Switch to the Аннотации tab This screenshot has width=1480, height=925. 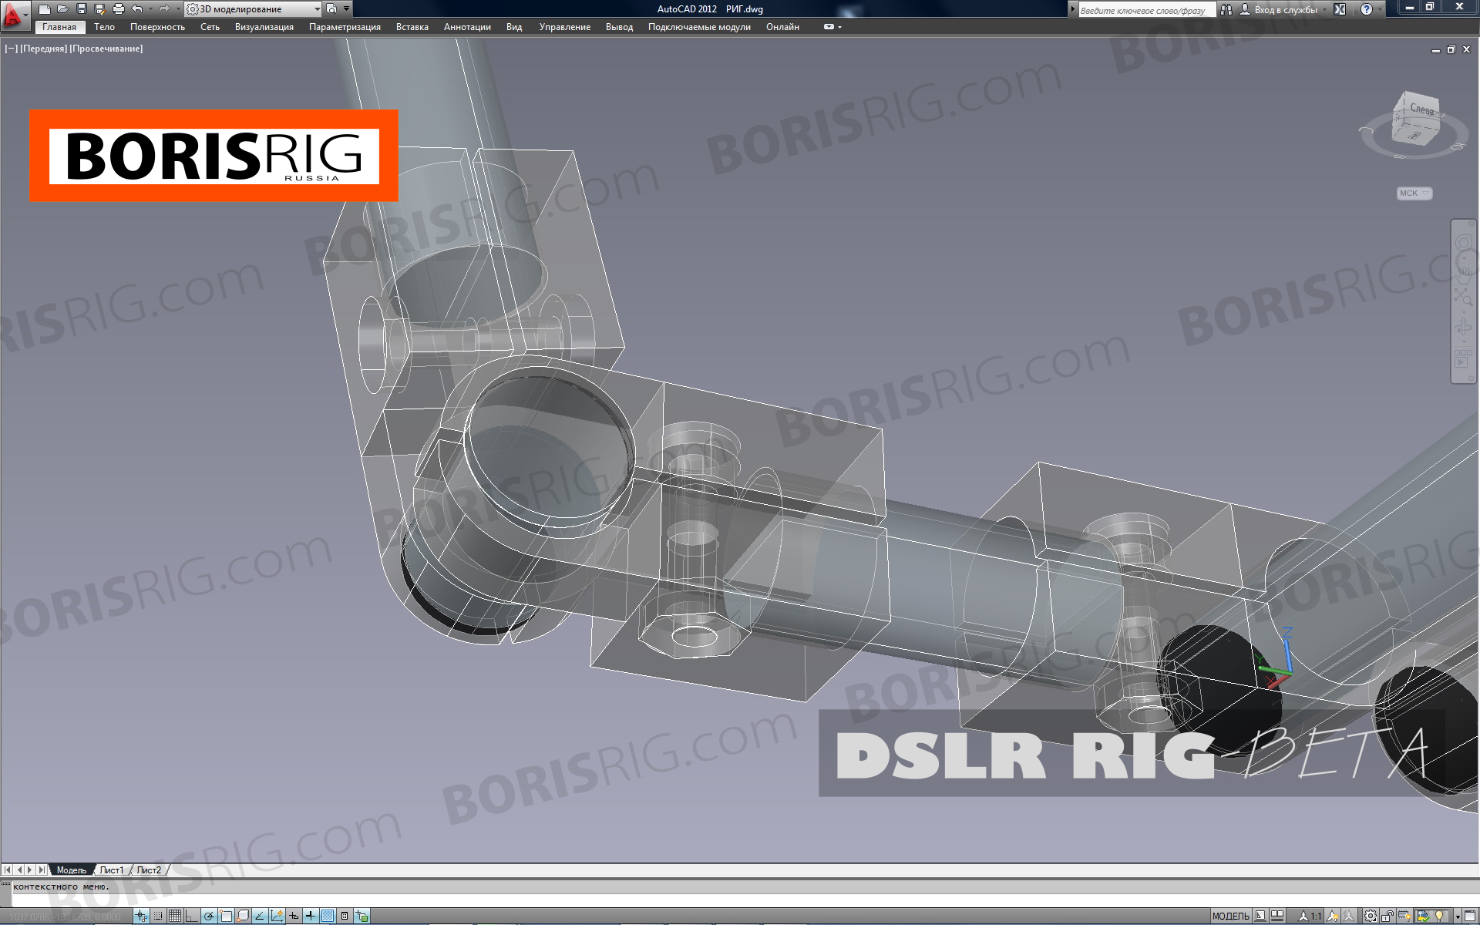point(467,27)
